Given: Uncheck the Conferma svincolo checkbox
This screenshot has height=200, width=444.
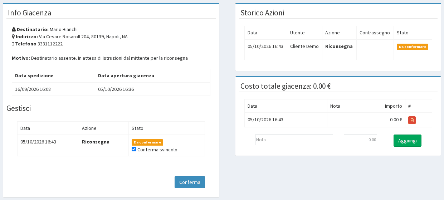Looking at the screenshot, I should (x=134, y=149).
